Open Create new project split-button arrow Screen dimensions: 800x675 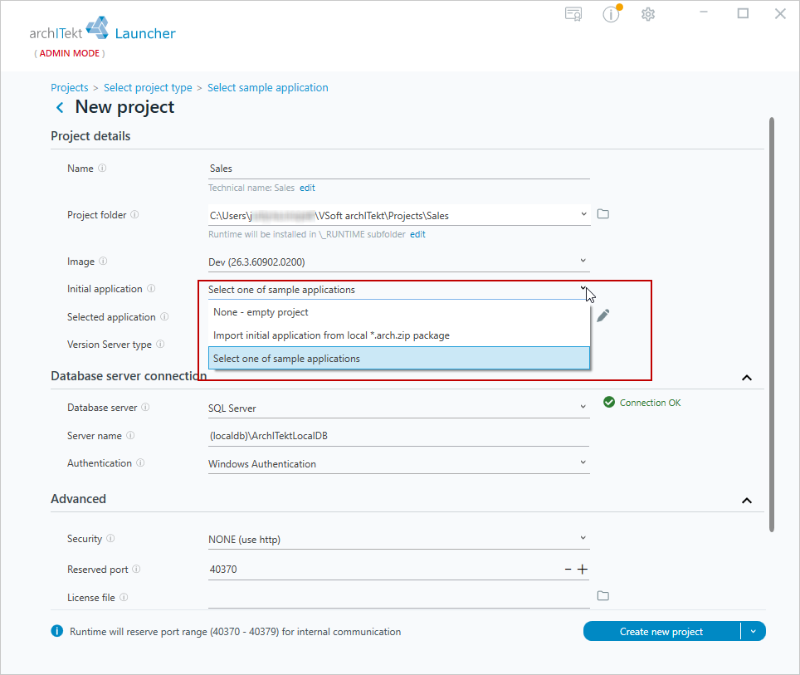(754, 632)
